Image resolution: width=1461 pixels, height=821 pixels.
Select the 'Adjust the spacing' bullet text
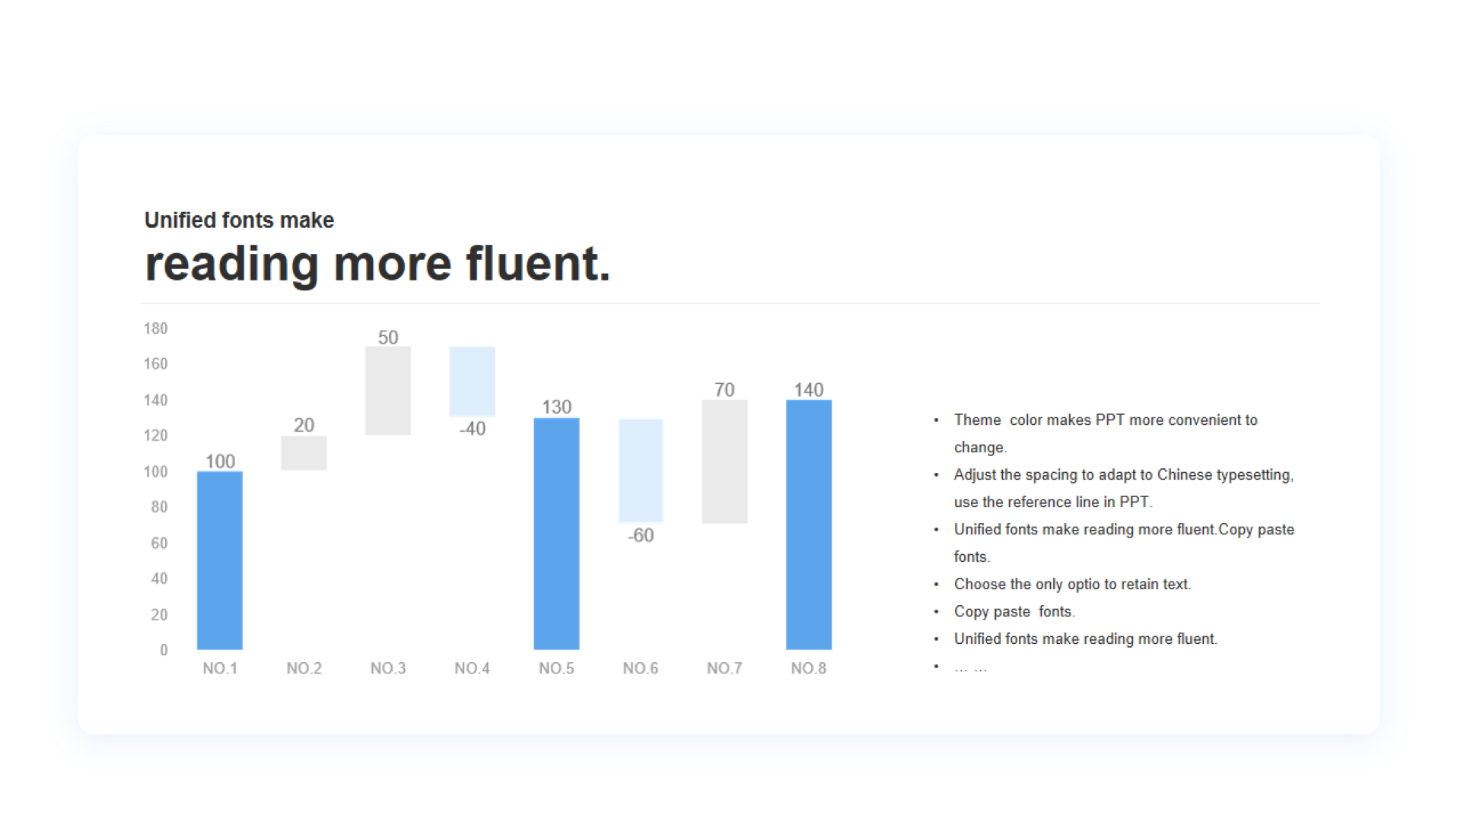[x=1124, y=488]
